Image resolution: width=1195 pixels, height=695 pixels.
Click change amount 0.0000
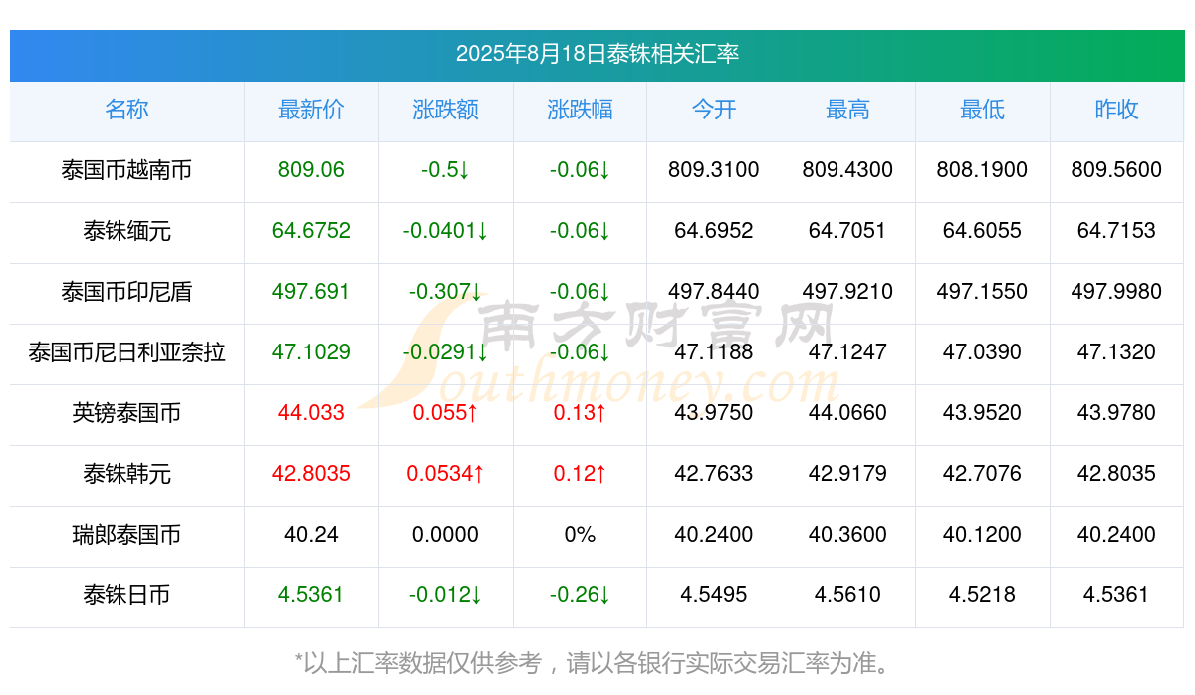click(x=445, y=535)
